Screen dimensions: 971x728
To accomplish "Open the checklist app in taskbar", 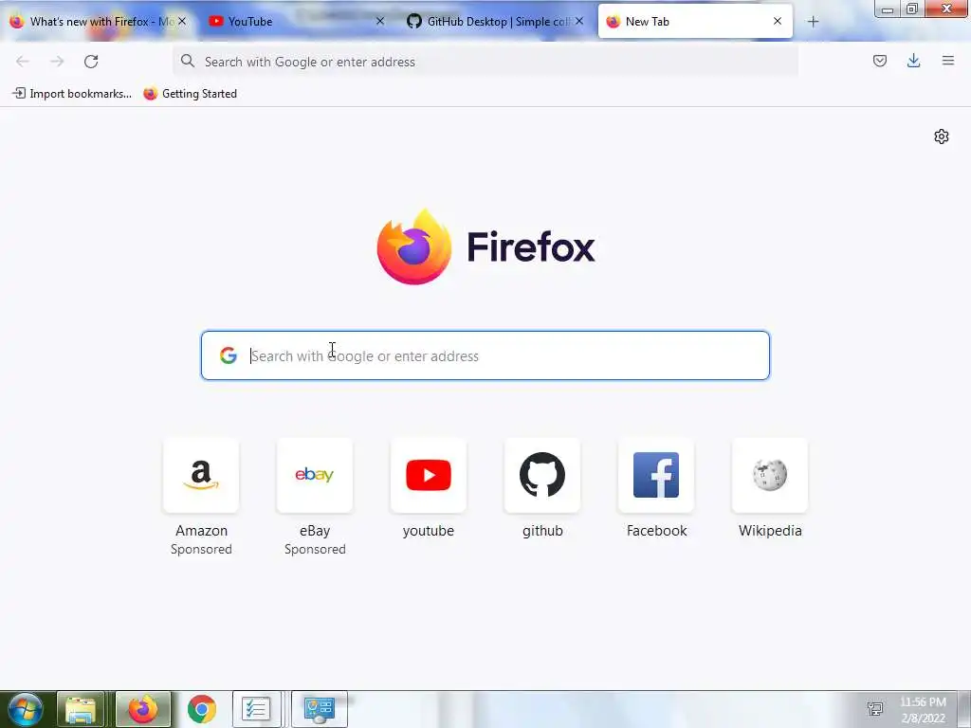I will 256,709.
